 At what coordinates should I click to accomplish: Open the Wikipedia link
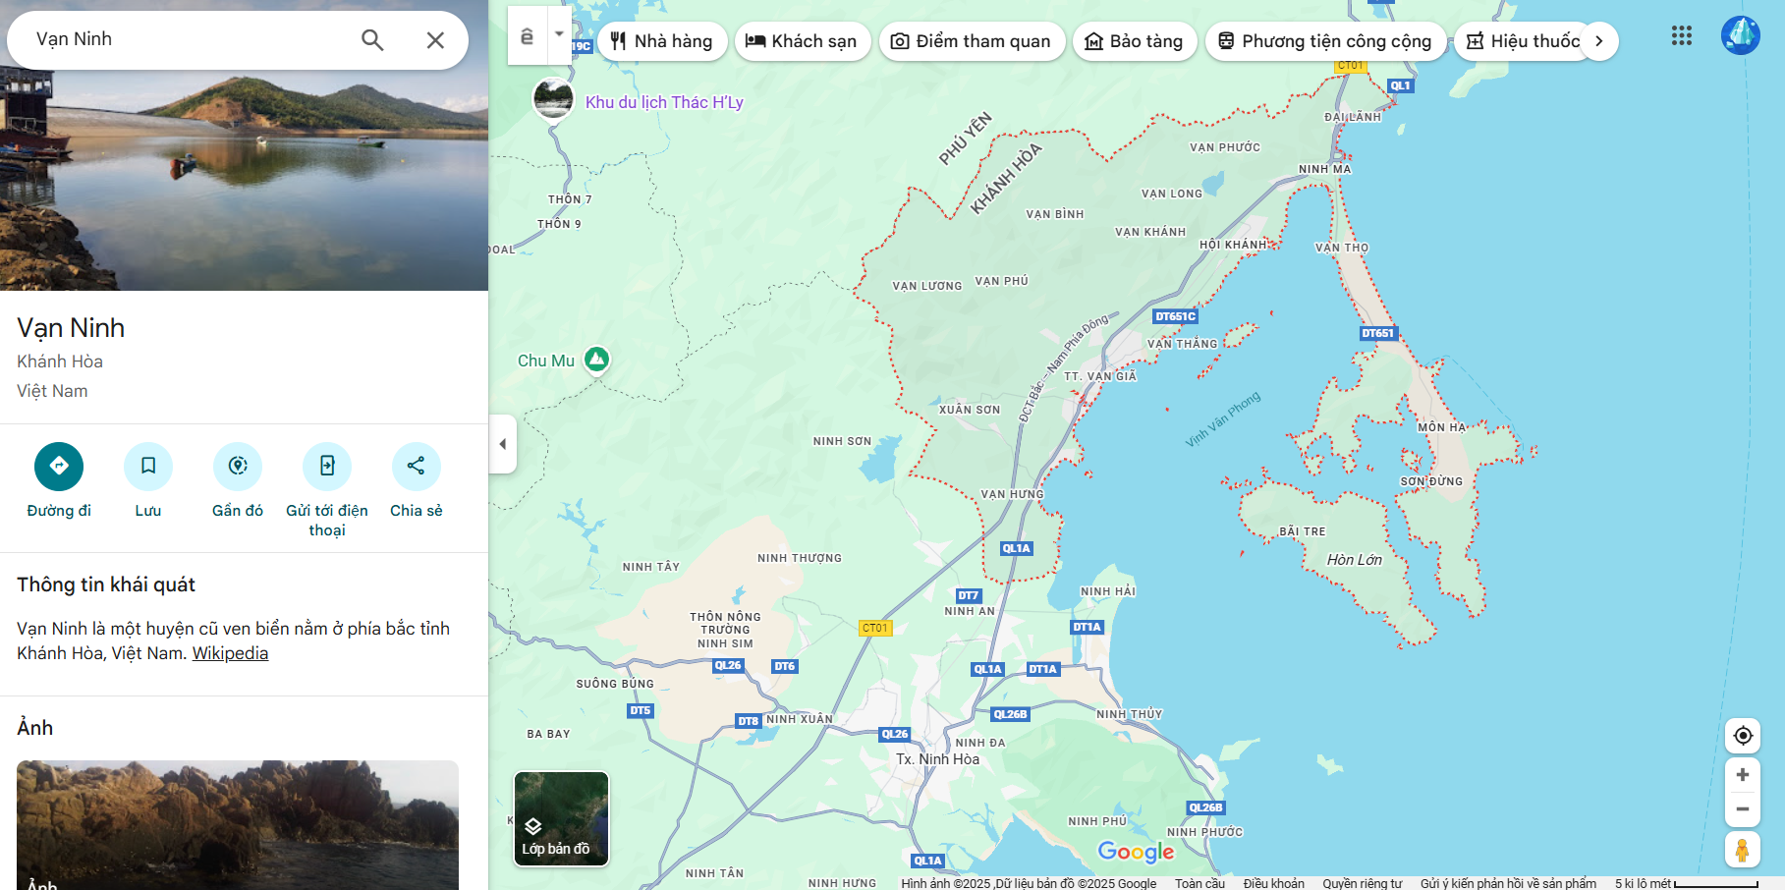(x=230, y=653)
